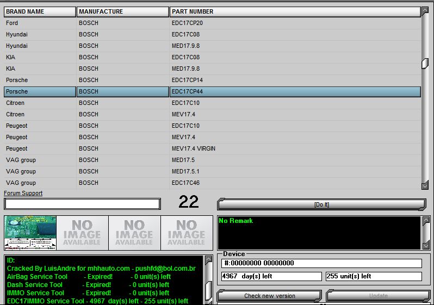Sort by the PART NUMBER column header
The height and width of the screenshot is (305, 434).
coord(294,11)
